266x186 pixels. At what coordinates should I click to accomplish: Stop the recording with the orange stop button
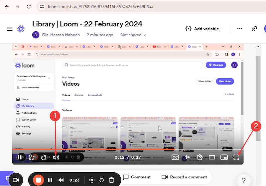(x=38, y=180)
